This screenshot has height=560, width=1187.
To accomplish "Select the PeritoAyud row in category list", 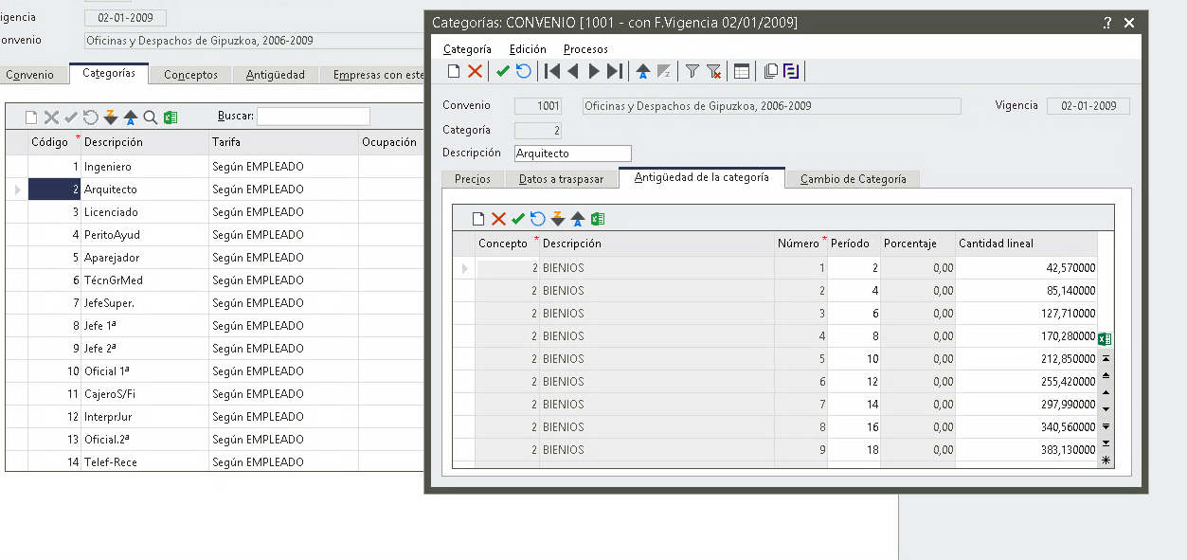I will (214, 235).
